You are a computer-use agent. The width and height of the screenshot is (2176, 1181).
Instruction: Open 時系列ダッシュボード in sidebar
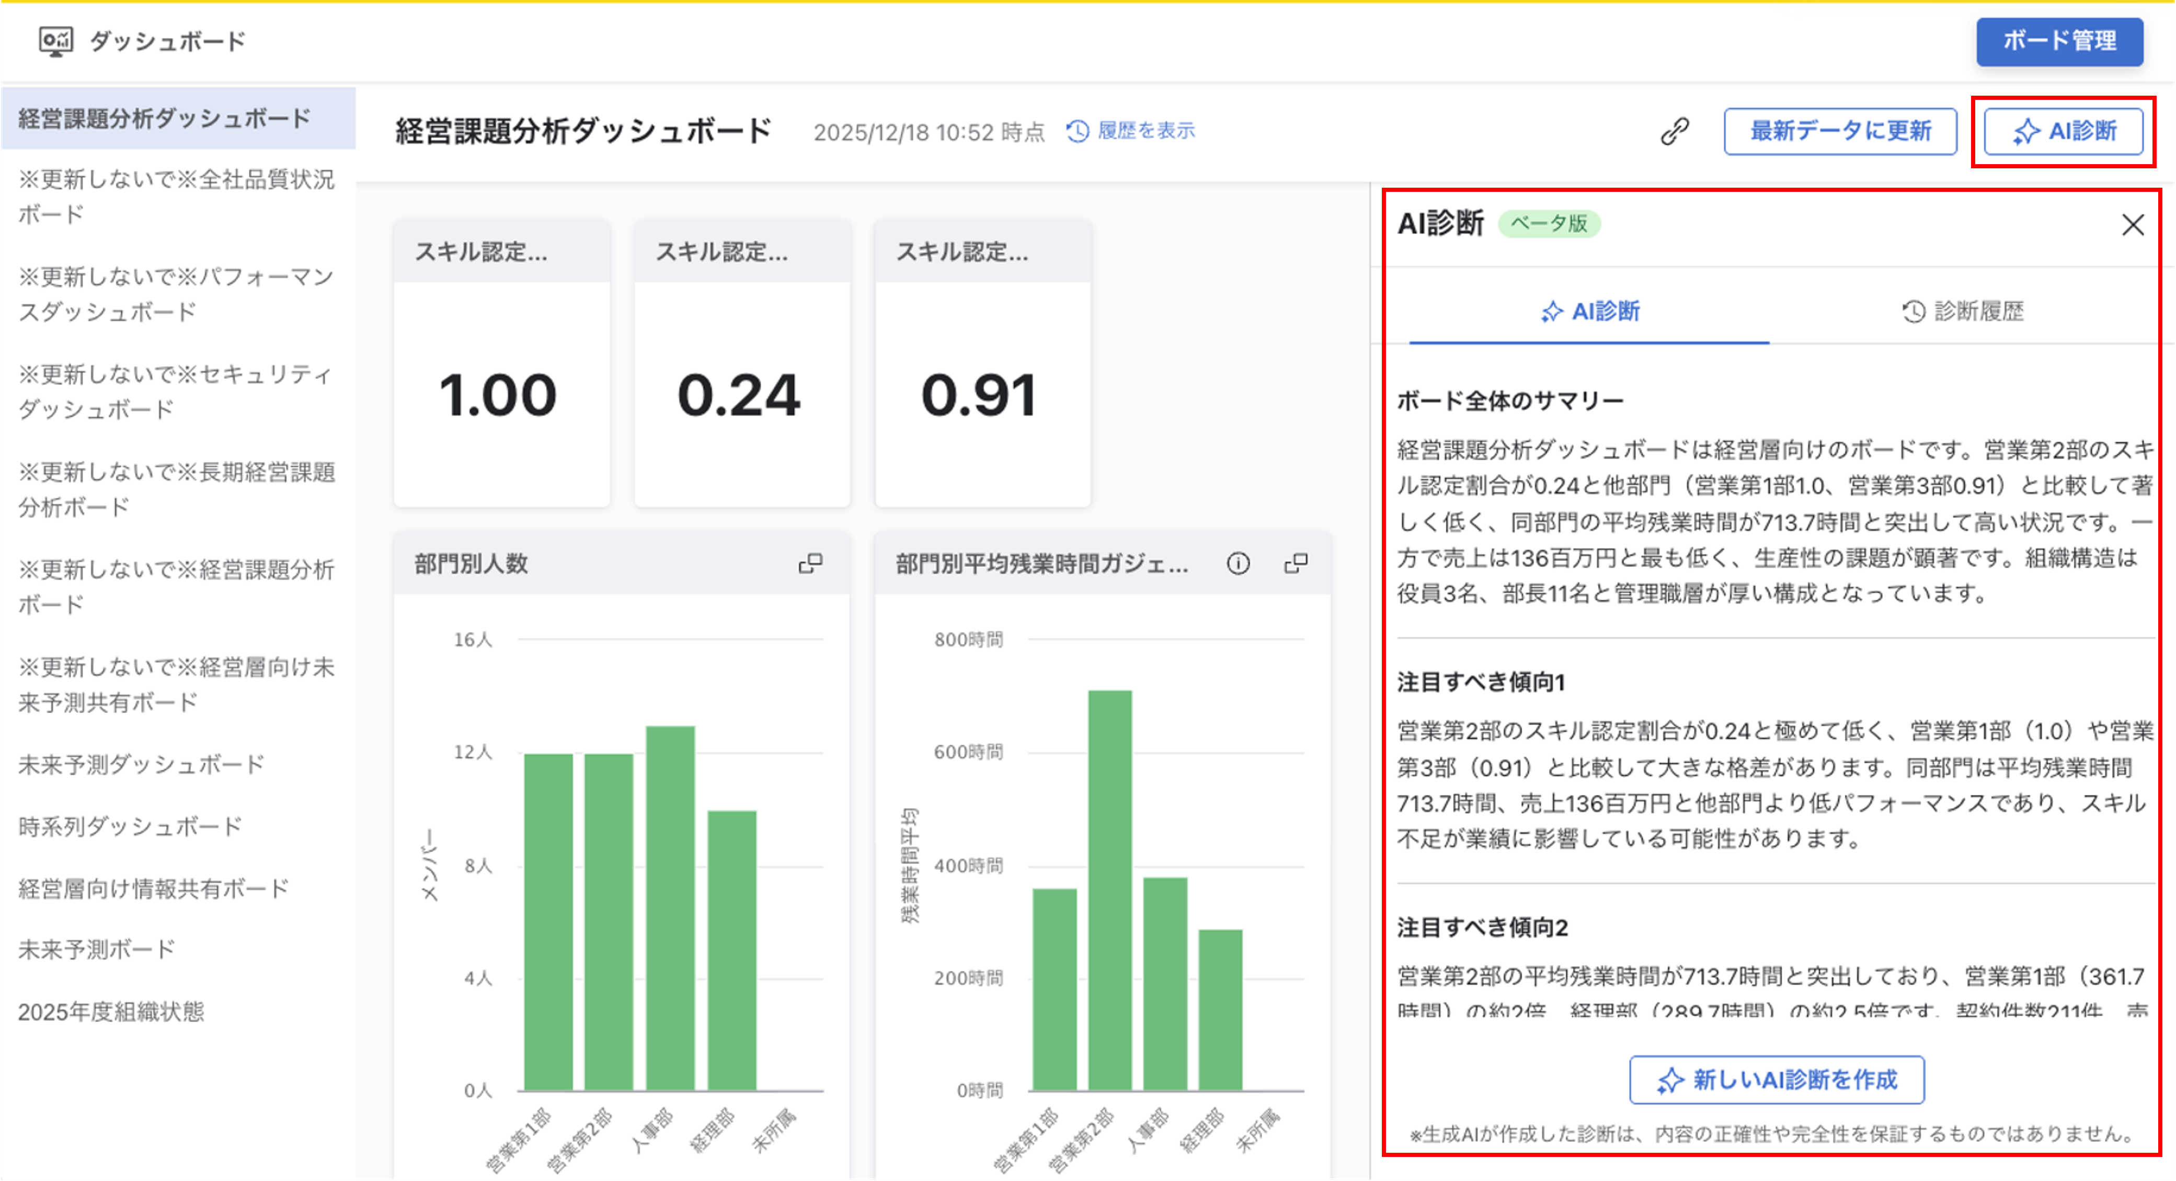coord(130,826)
